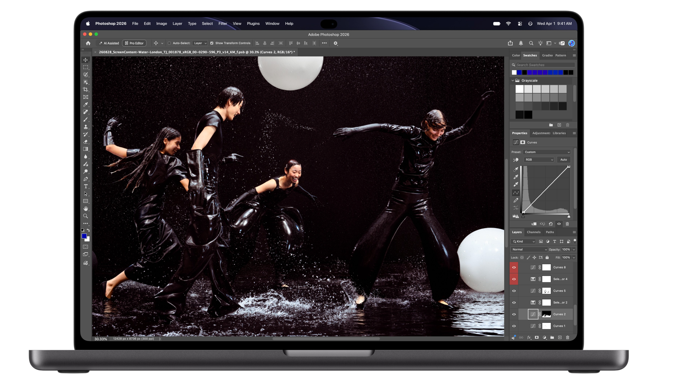Click the Home icon in options bar
689x387 pixels.
pyautogui.click(x=88, y=43)
